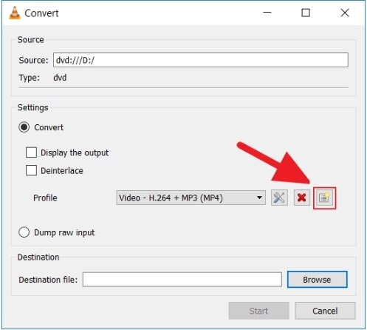Click the VLC cone icon in title bar
This screenshot has height=330, width=367.
(x=15, y=13)
